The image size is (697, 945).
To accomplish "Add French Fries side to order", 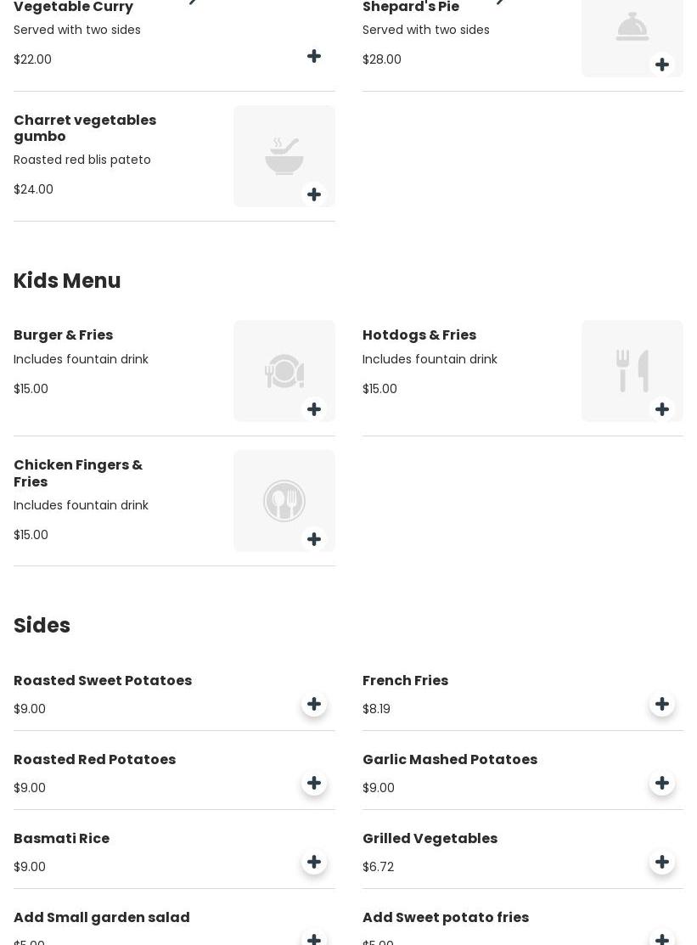I will (662, 705).
